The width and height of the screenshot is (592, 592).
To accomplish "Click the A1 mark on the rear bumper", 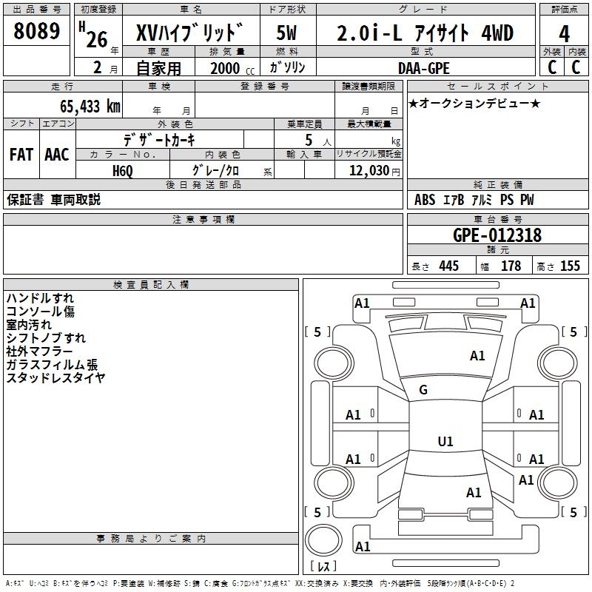I will [363, 547].
